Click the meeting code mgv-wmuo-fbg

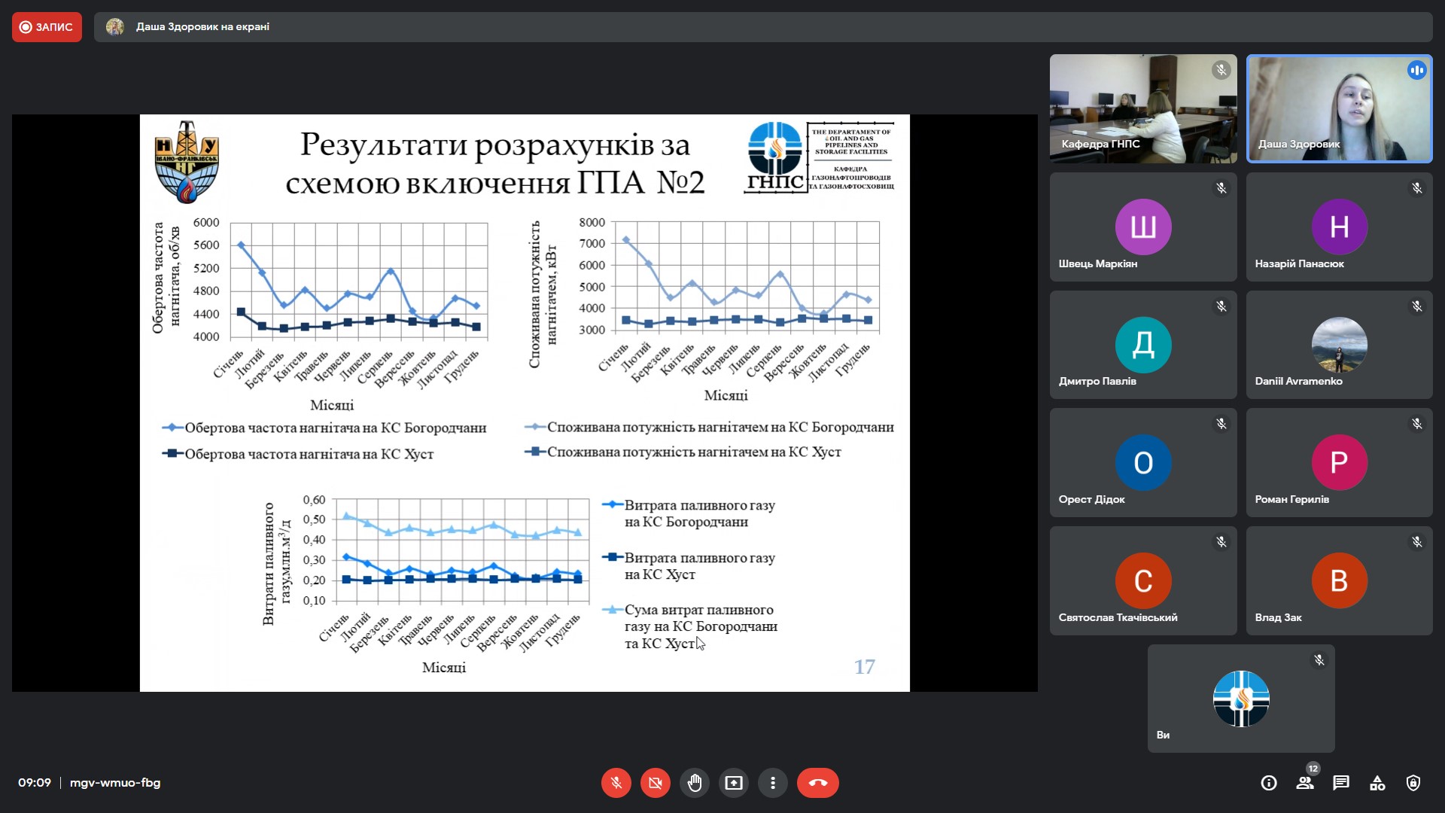coord(115,783)
